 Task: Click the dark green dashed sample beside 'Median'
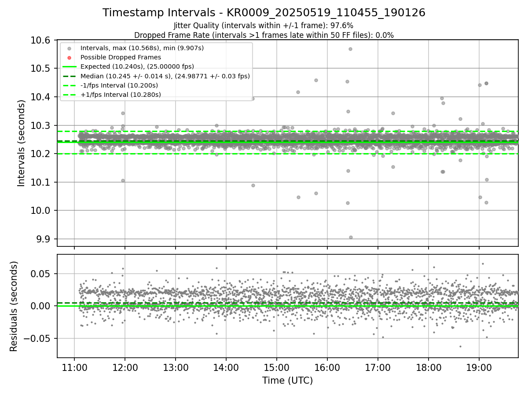69,76
